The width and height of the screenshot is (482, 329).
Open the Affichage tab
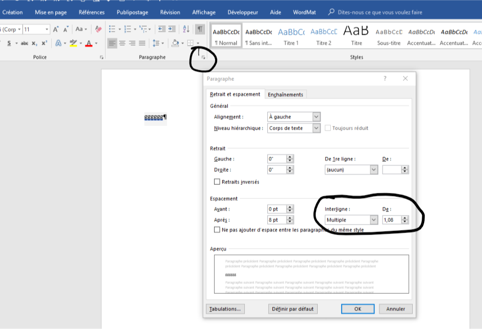click(x=204, y=12)
